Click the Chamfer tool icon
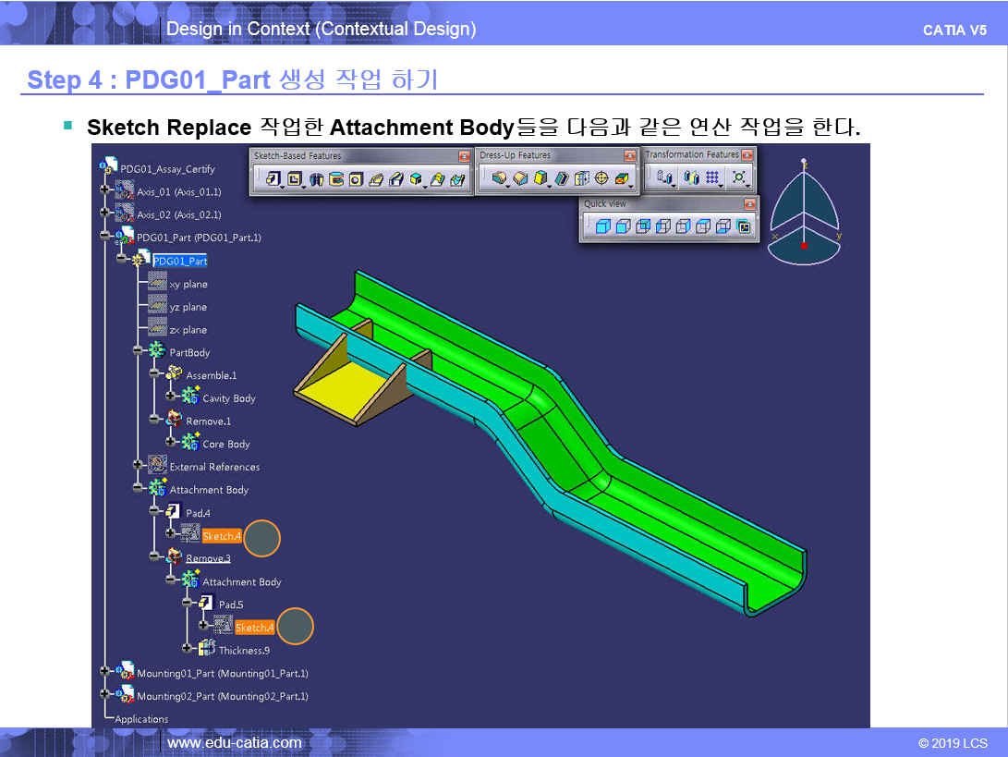The width and height of the screenshot is (1008, 757). pyautogui.click(x=520, y=178)
